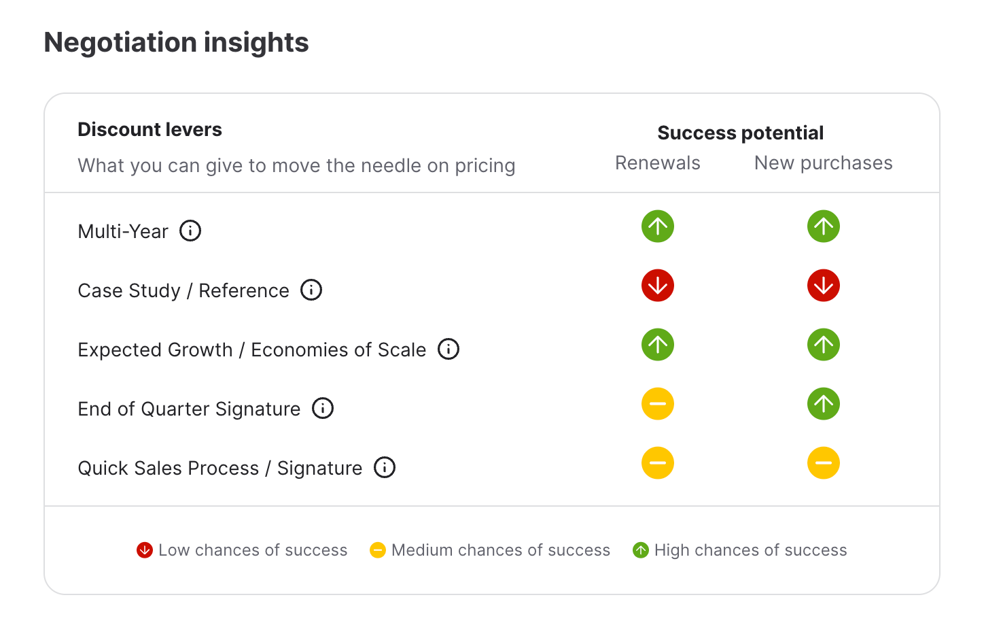
Task: Select the Multi-Year new purchases green arrow
Action: (824, 226)
